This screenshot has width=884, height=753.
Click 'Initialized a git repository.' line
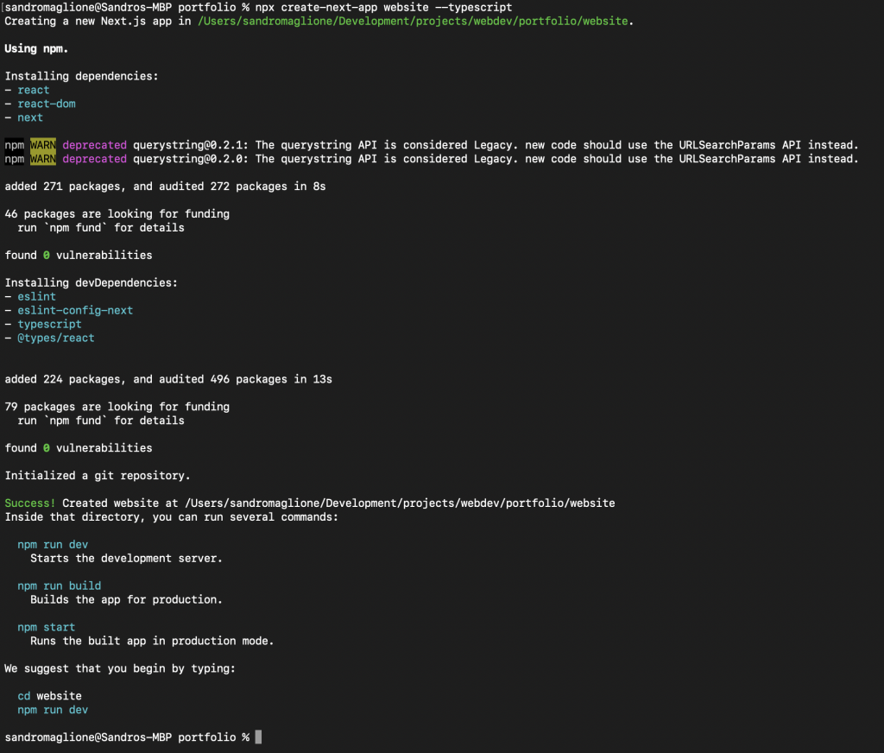pyautogui.click(x=98, y=476)
